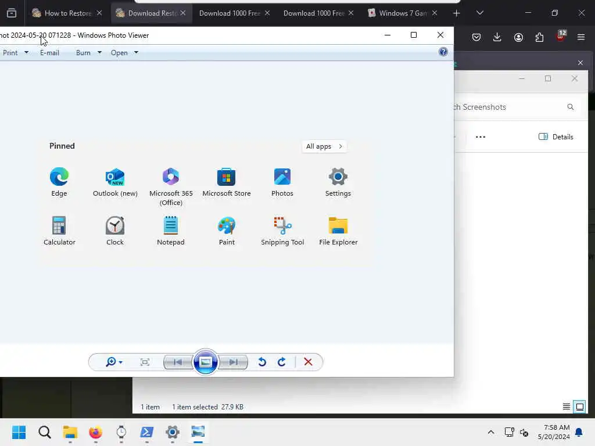This screenshot has height=446, width=595.
Task: Open the Windows Start button
Action: click(19, 432)
